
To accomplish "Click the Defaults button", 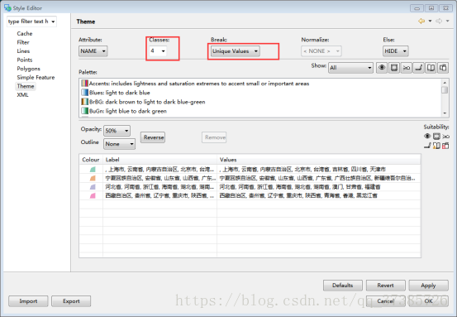I will tap(343, 286).
